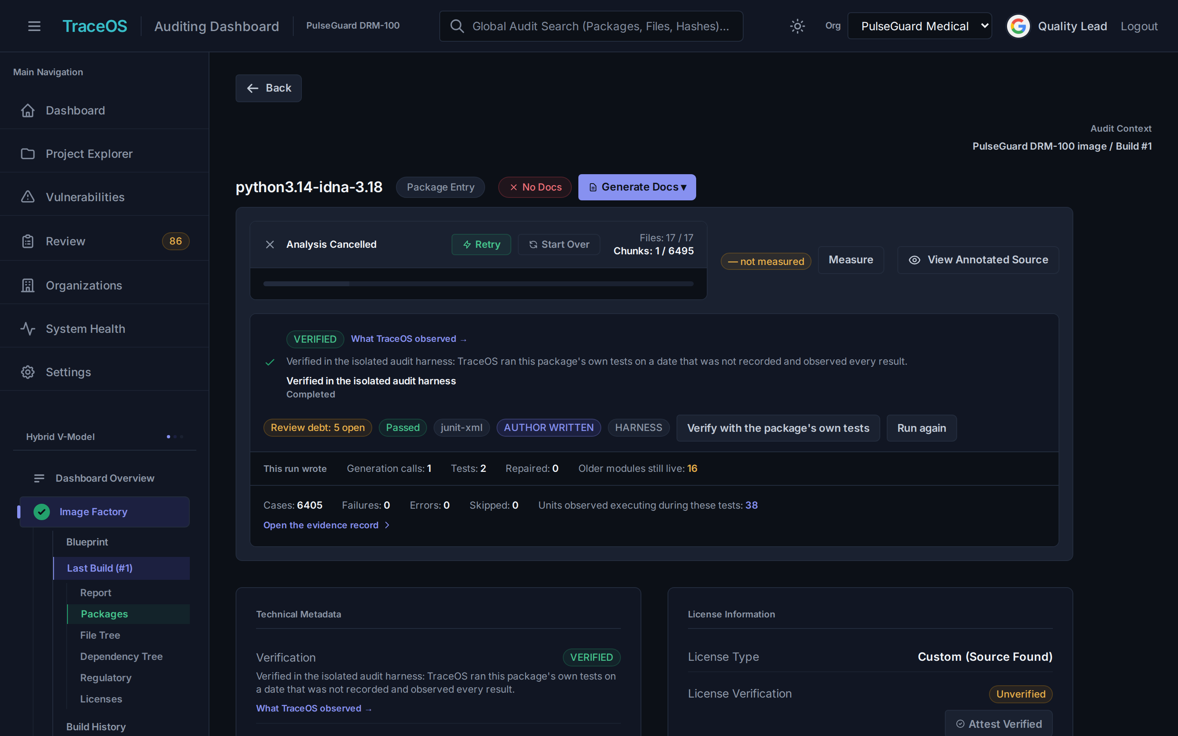This screenshot has width=1178, height=736.
Task: Open Dashboard via the home icon
Action: (x=28, y=110)
